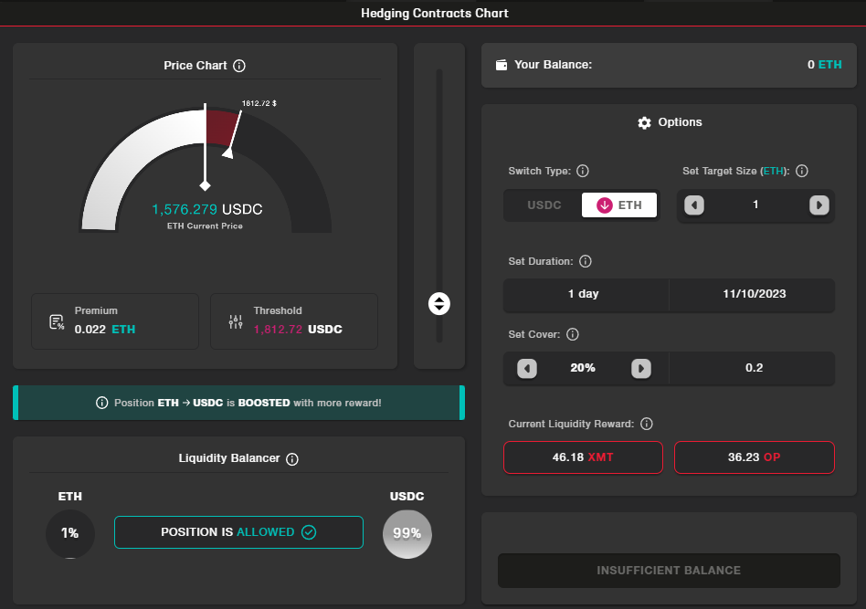Screen dimensions: 866x609
Task: Click the USDC 99% balancer circle
Action: tap(407, 534)
